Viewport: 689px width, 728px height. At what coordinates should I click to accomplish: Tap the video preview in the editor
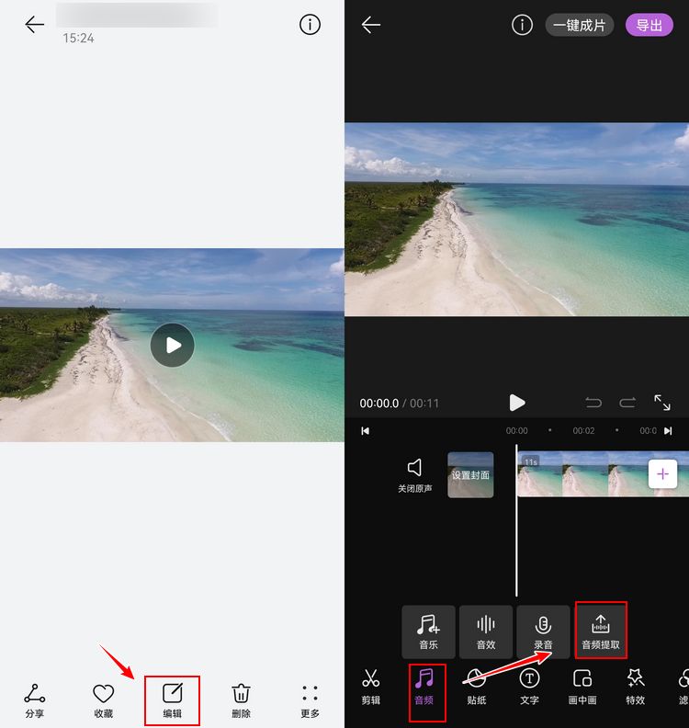click(x=517, y=219)
